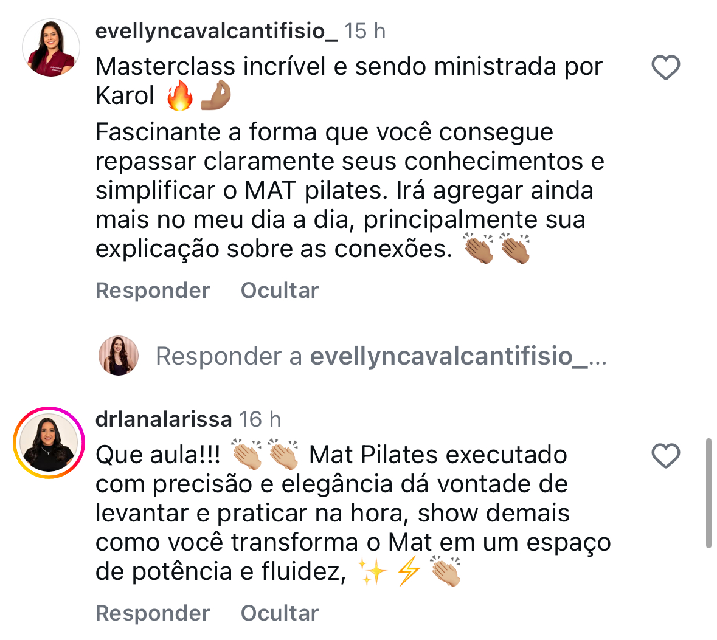717x640 pixels.
Task: Tap Ocultar under the Masterclass comment
Action: pos(280,291)
